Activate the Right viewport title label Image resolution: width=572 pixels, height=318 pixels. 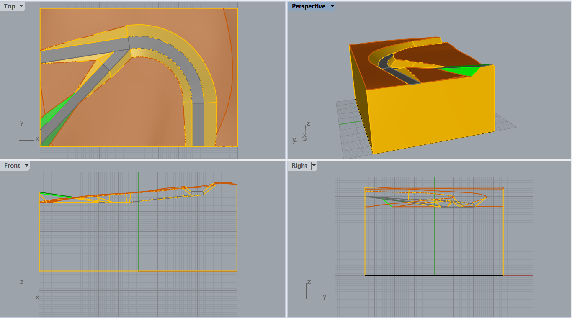tap(299, 166)
